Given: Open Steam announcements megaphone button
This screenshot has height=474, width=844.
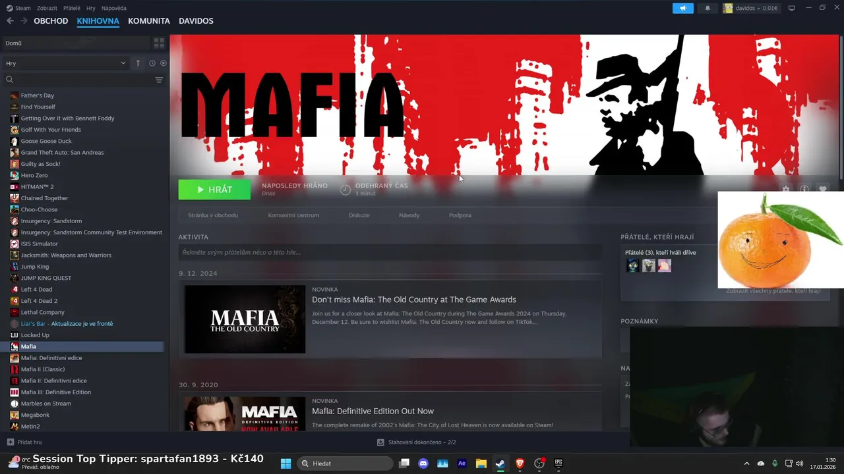Looking at the screenshot, I should pyautogui.click(x=683, y=8).
